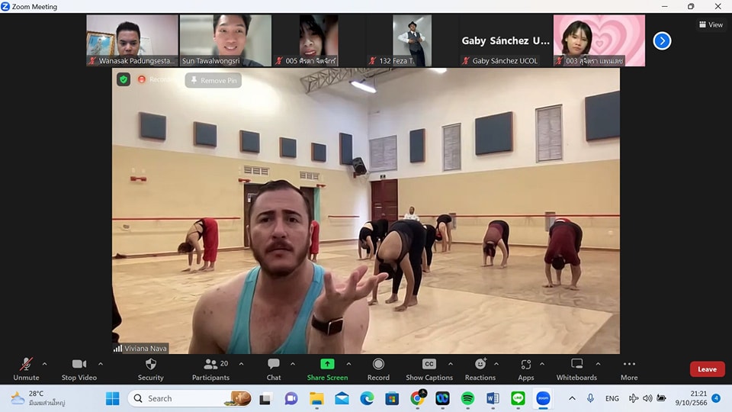Open the More menu in toolbar
Screen dimensions: 732x412
pos(629,365)
